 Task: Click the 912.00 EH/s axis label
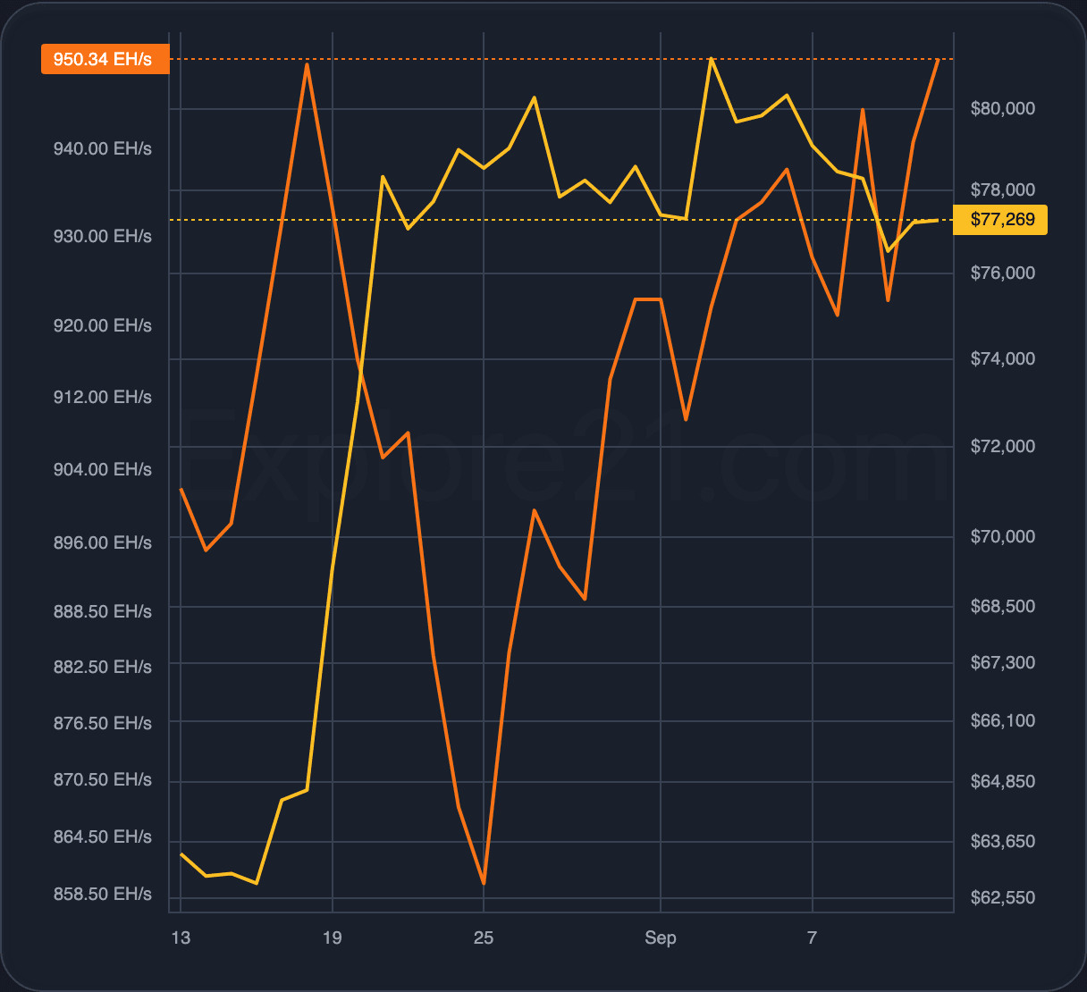click(x=103, y=398)
